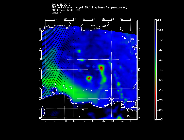Viewport: 184px width, 140px height.
Task: Click the red convection core near 14N, 65W
Action: point(102,68)
